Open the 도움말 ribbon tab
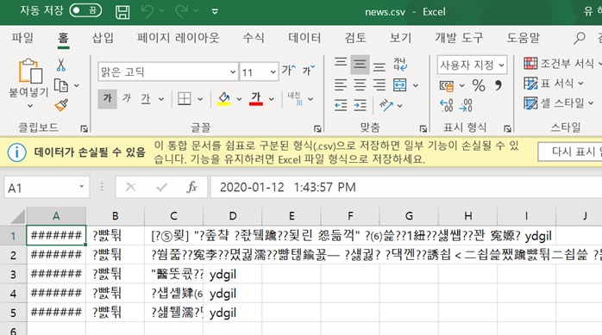The height and width of the screenshot is (335, 602). coord(524,38)
